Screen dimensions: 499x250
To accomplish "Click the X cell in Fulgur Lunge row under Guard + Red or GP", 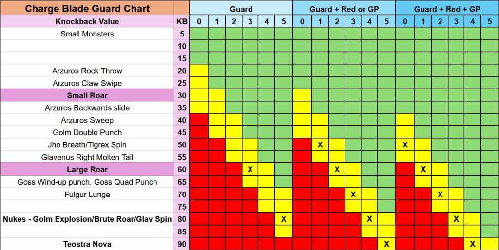I will (353, 195).
